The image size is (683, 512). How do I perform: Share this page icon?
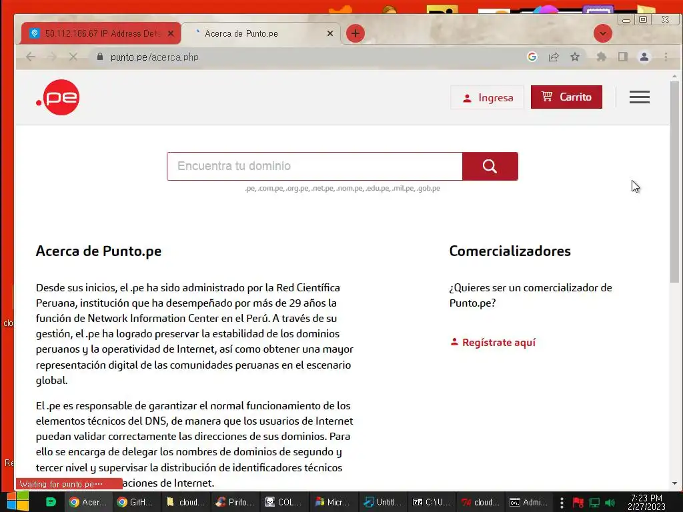pyautogui.click(x=554, y=57)
